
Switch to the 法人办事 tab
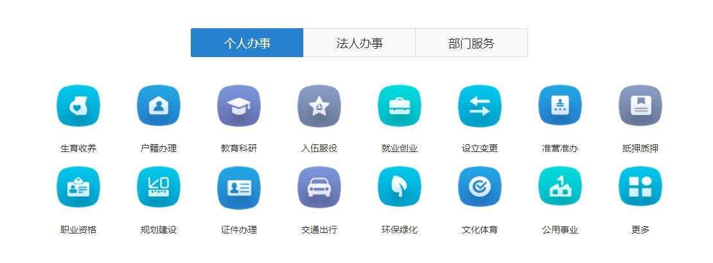click(x=359, y=43)
